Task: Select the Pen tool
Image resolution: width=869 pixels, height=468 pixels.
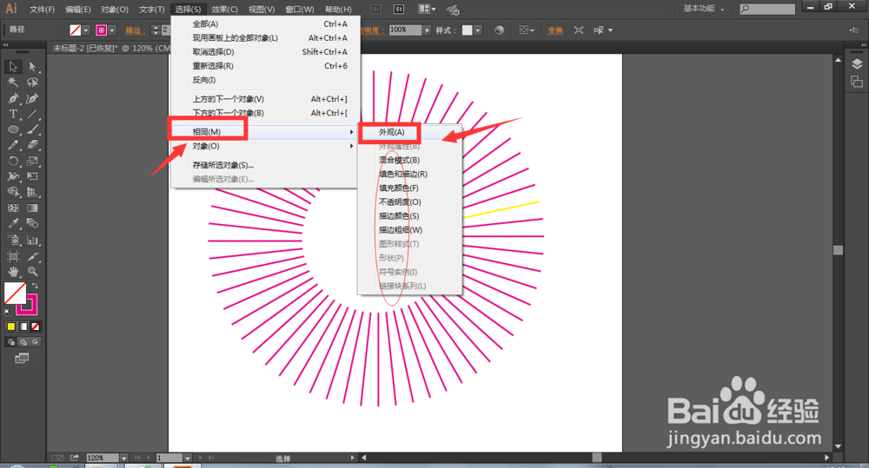Action: [13, 99]
